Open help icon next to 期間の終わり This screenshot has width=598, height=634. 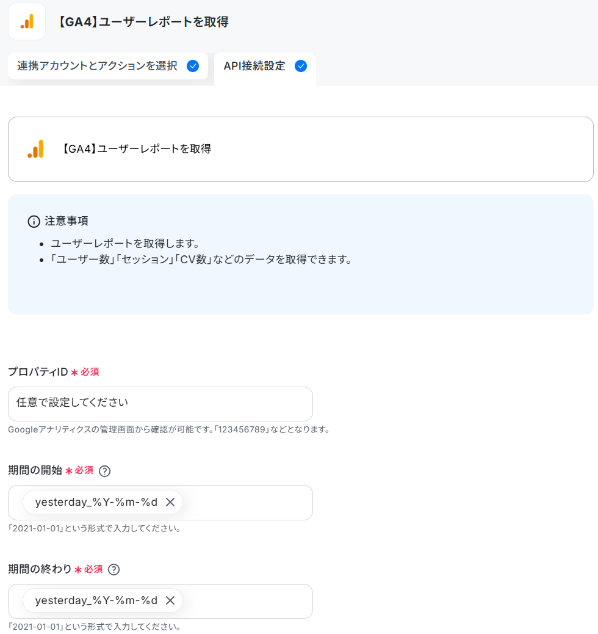pyautogui.click(x=114, y=569)
